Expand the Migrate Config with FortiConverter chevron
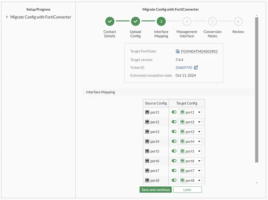Viewport: 268px width, 200px height. 7,17
